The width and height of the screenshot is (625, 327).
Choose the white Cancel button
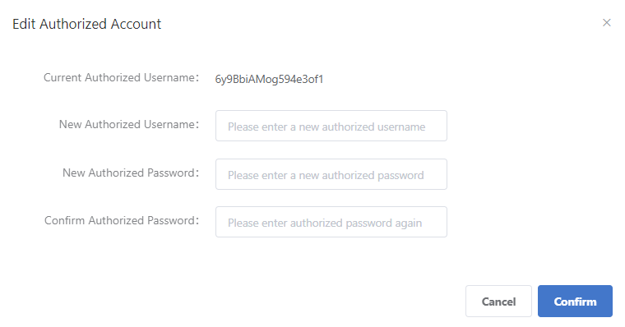point(498,301)
